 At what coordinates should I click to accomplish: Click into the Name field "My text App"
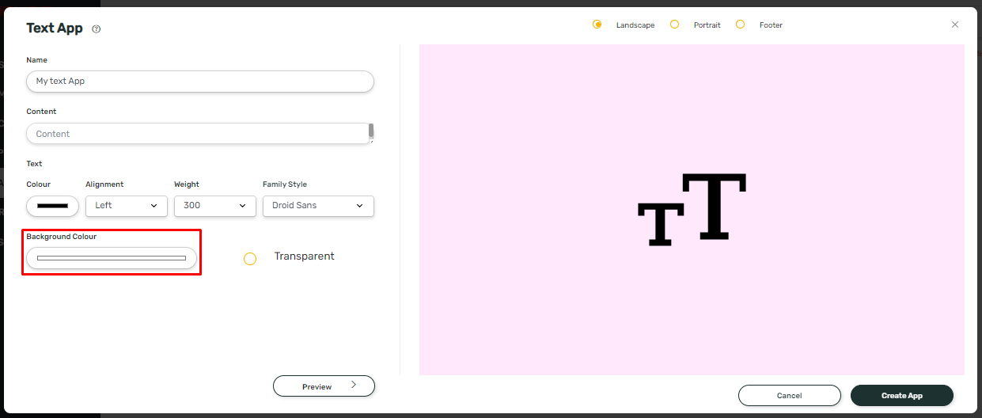(199, 82)
